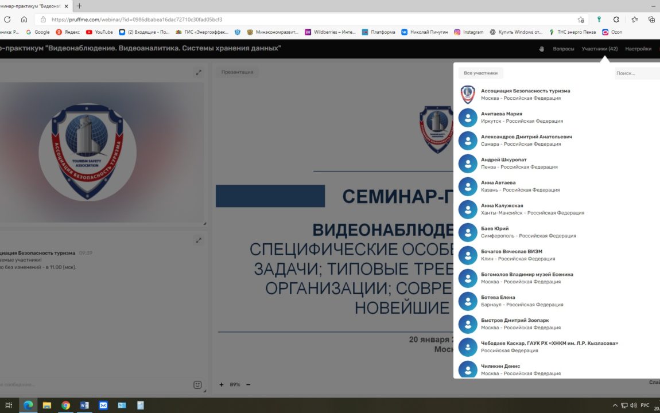Viewport: 660px width, 413px height.
Task: Open the Вопросы tab
Action: pyautogui.click(x=563, y=49)
